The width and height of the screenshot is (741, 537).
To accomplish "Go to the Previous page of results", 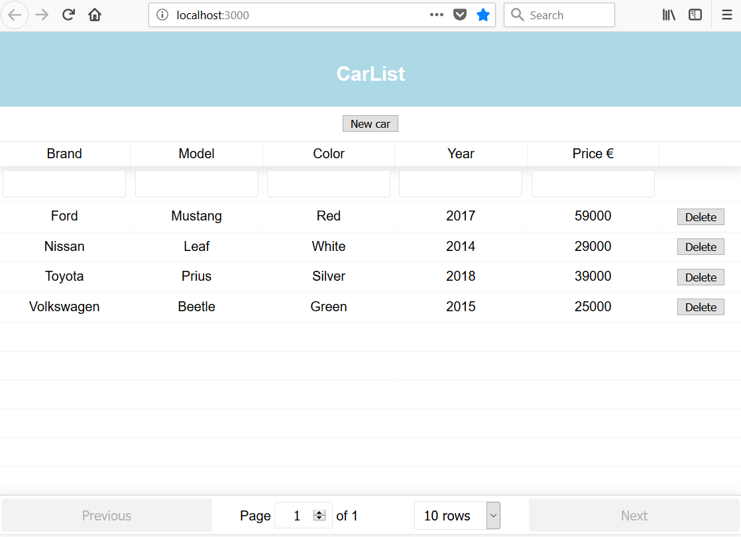I will 106,515.
